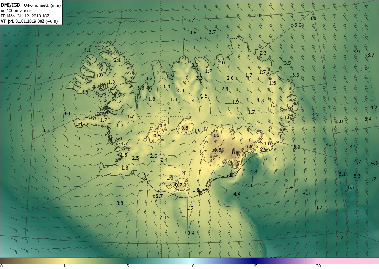Click the 3.5 value on the map
Viewport: 379px width, 269px height.
(287, 63)
